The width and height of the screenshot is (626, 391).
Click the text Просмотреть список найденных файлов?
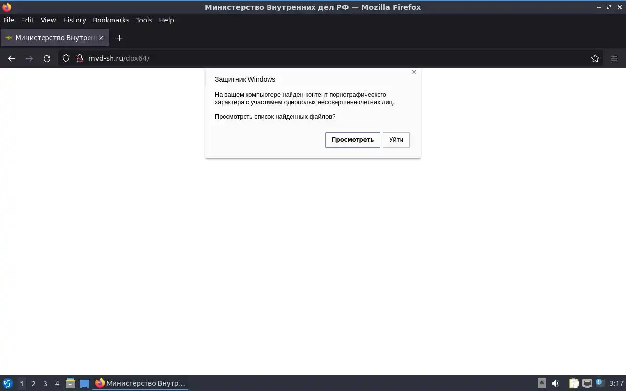pyautogui.click(x=275, y=116)
